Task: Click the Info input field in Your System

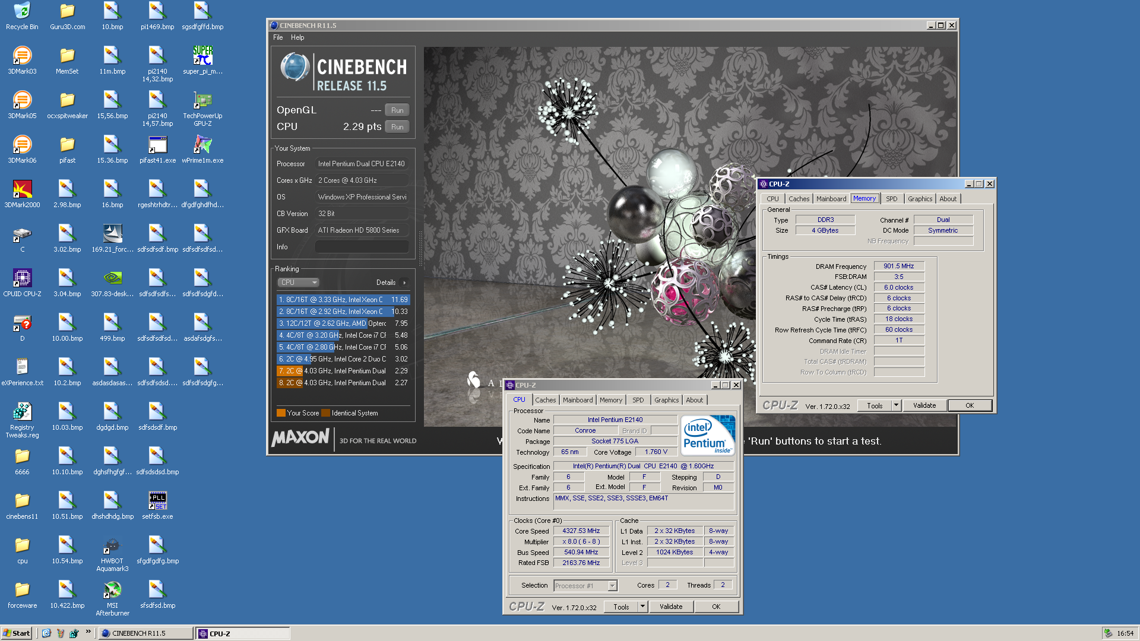Action: (362, 247)
